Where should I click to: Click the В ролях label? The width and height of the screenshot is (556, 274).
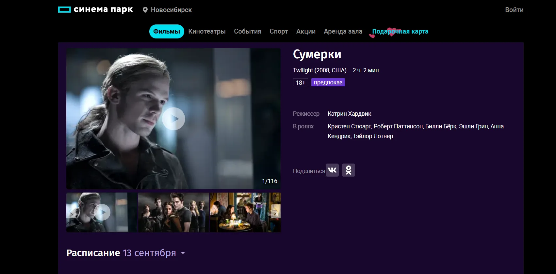(303, 126)
